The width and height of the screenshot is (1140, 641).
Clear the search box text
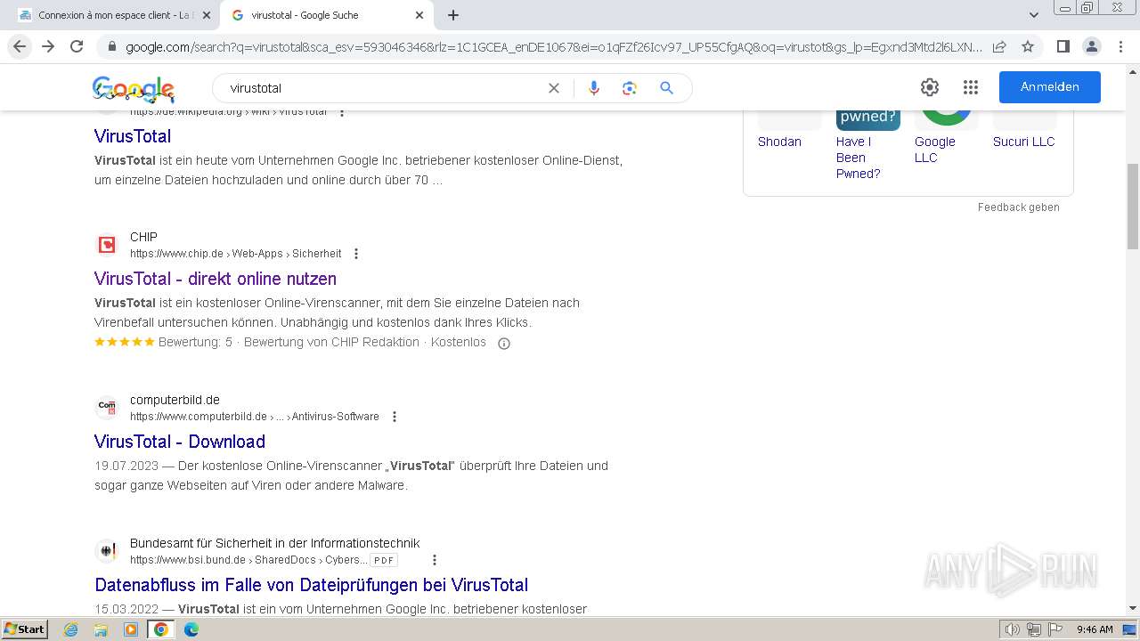[554, 88]
